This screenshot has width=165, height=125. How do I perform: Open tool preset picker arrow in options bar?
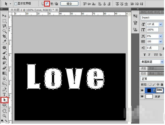coord(11,4)
